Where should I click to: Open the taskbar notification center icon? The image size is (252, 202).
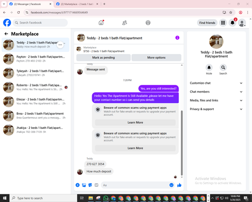pos(246,198)
